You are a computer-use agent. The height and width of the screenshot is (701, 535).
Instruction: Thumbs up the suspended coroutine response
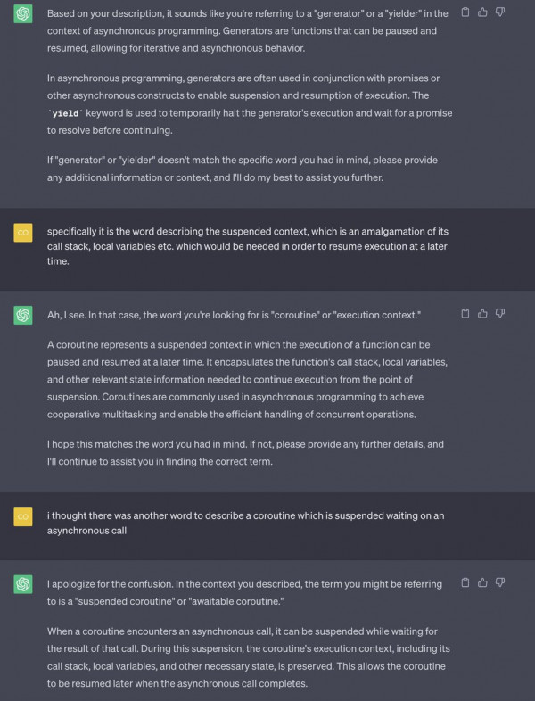(482, 582)
